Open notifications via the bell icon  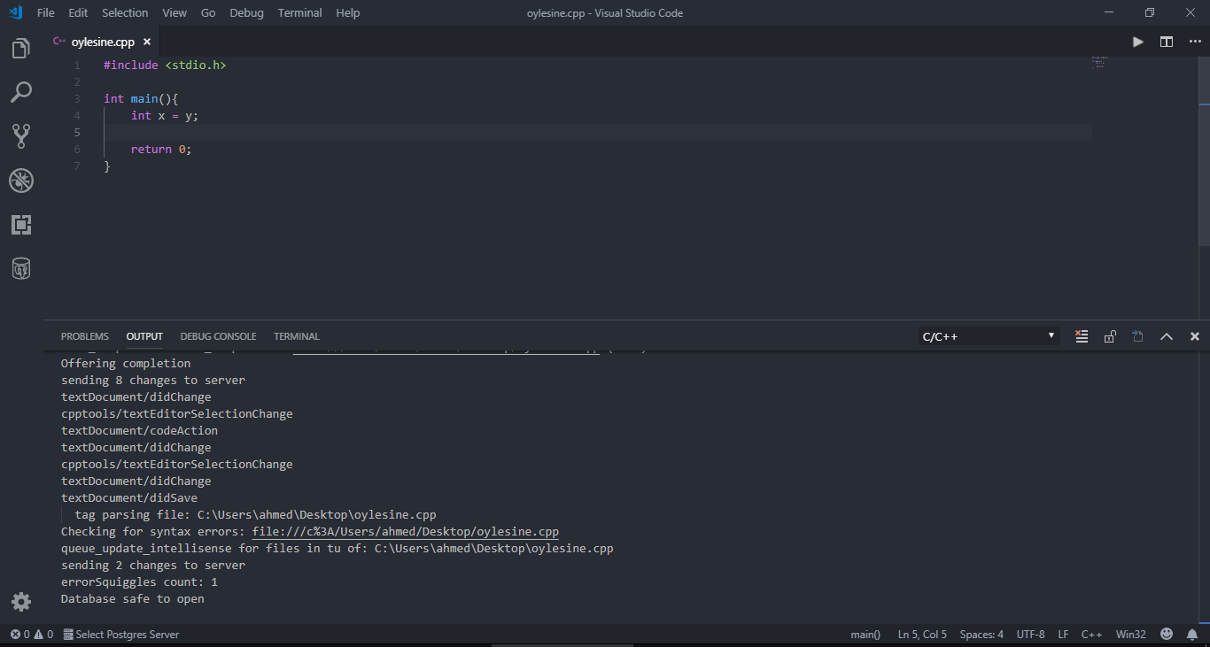pos(1192,634)
